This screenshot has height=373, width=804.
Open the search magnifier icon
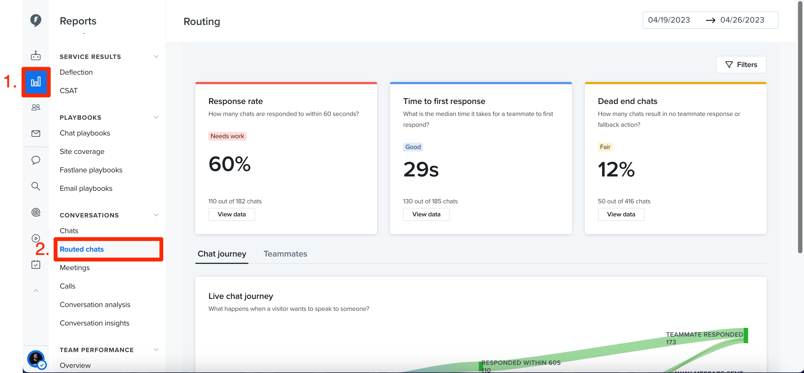click(x=36, y=186)
